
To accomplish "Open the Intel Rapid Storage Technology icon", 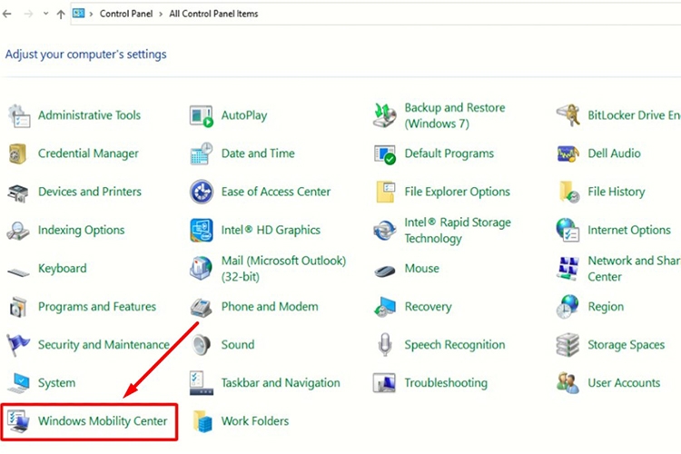I will [385, 231].
